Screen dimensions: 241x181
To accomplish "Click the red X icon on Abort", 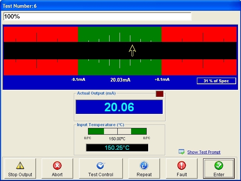I will click(57, 165).
